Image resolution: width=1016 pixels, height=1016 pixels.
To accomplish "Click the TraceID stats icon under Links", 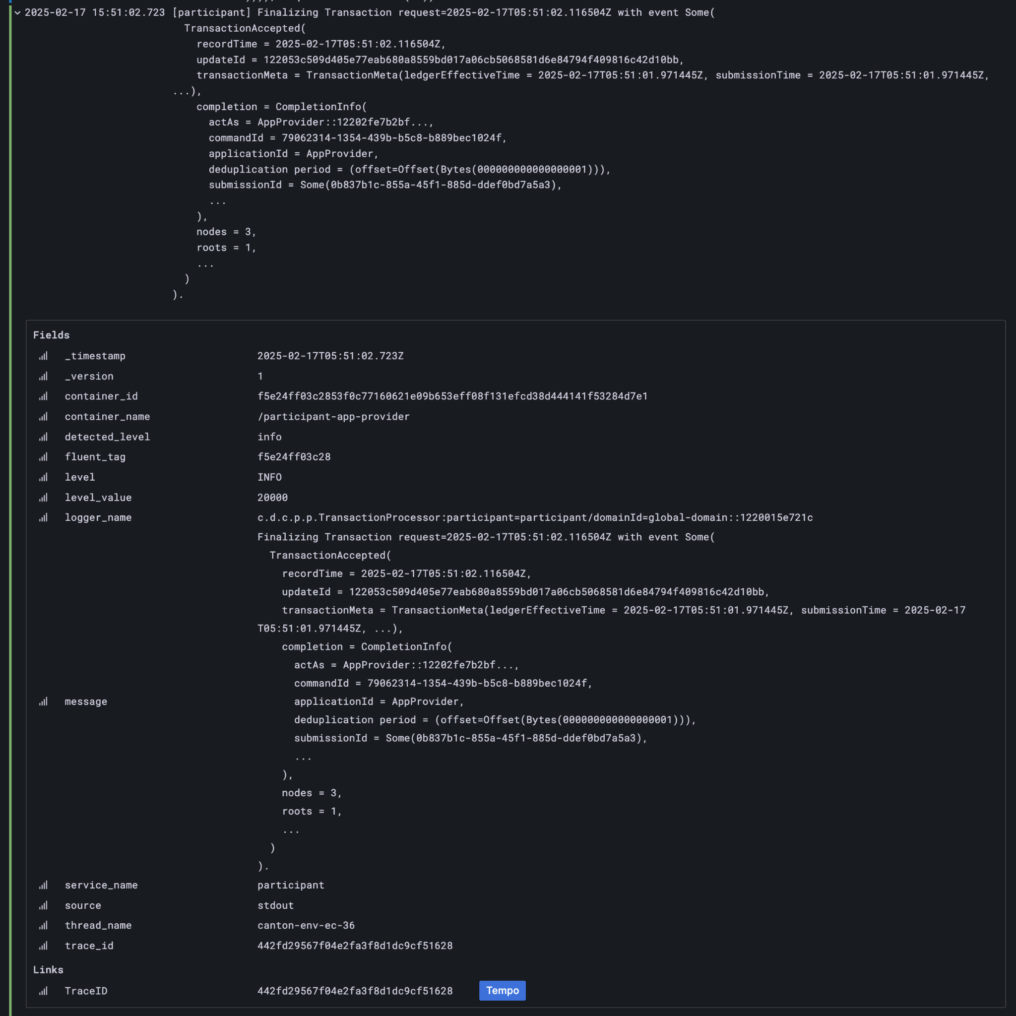I will [43, 991].
